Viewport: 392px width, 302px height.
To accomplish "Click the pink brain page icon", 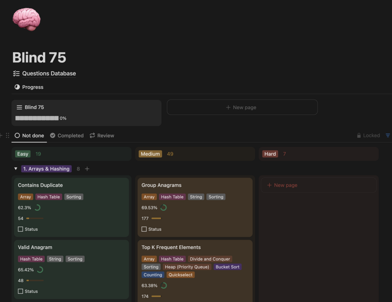I will point(27,19).
